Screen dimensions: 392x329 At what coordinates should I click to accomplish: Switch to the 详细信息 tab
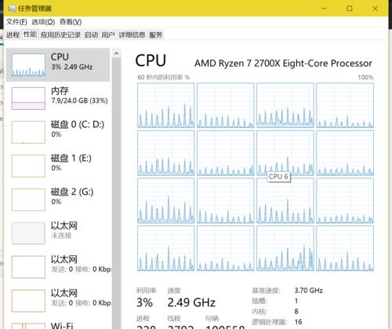point(132,35)
